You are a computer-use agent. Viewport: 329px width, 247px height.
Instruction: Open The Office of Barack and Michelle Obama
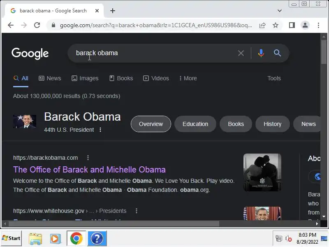click(x=89, y=170)
